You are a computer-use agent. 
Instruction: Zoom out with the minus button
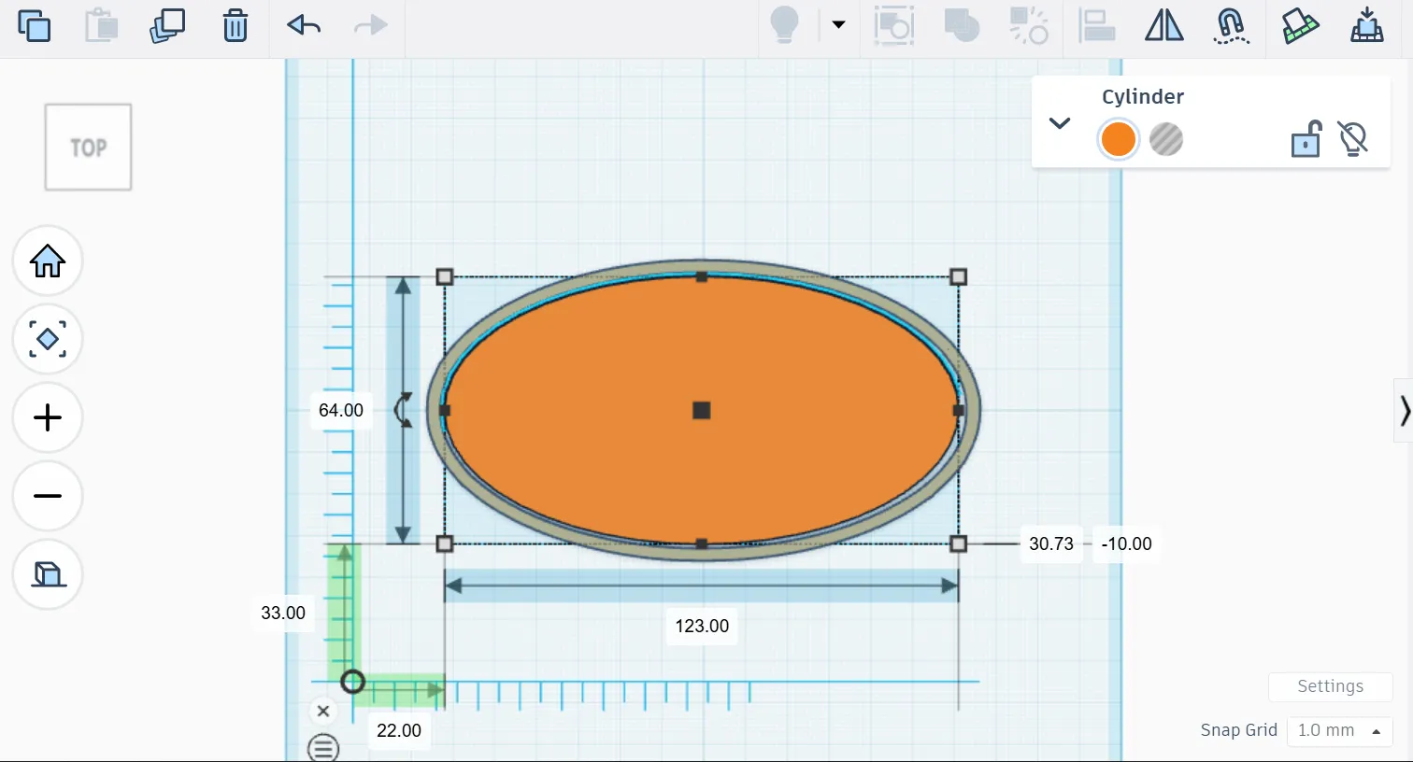click(48, 496)
